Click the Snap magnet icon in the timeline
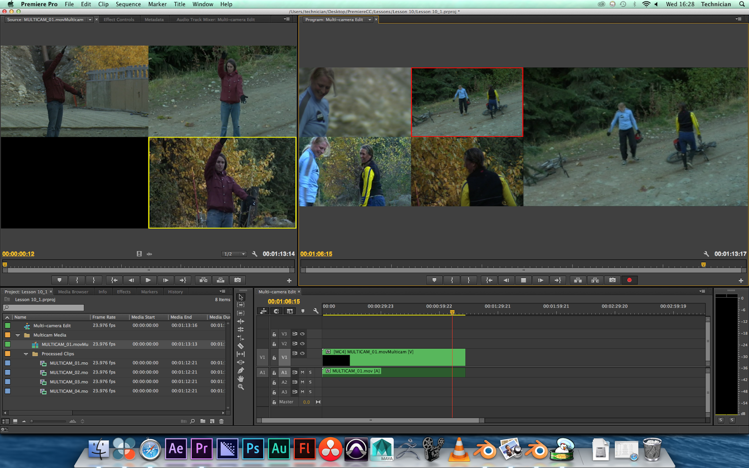The height and width of the screenshot is (468, 749). pyautogui.click(x=277, y=311)
